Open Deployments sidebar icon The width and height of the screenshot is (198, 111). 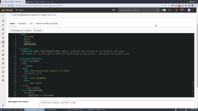[3, 51]
